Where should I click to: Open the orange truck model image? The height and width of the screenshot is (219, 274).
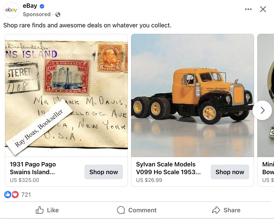pos(192,96)
